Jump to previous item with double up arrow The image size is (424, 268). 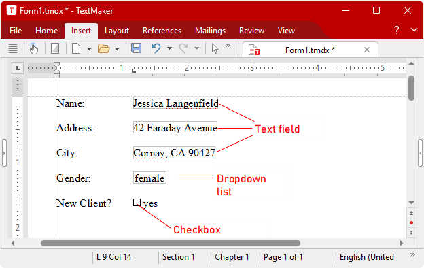coord(411,213)
